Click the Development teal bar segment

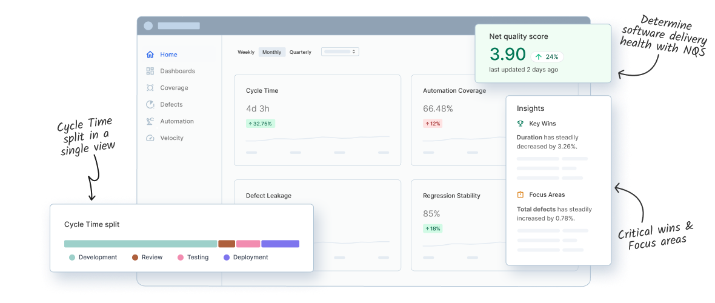pyautogui.click(x=141, y=244)
